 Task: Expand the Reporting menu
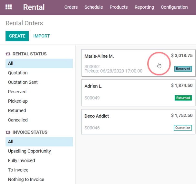click(144, 7)
